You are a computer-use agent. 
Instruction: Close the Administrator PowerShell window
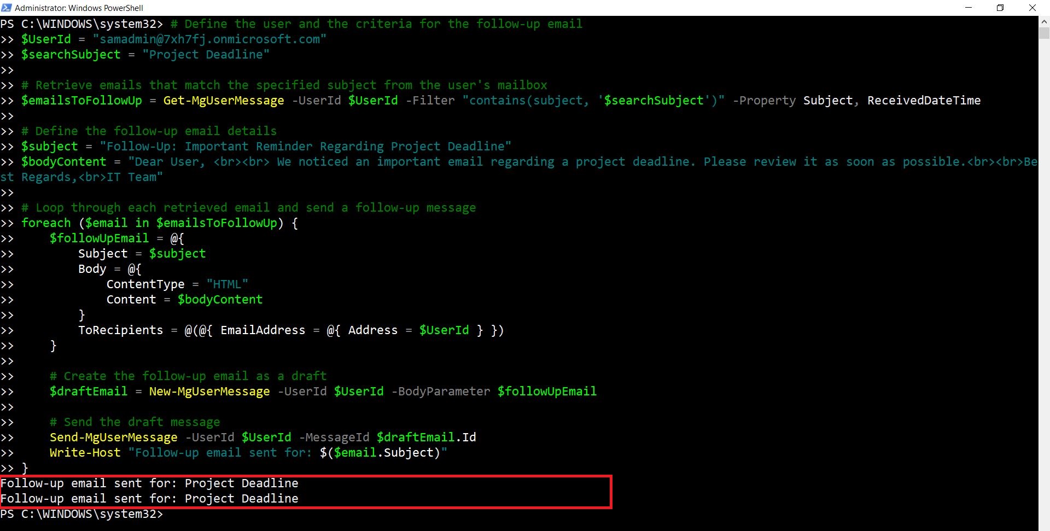coord(1032,8)
